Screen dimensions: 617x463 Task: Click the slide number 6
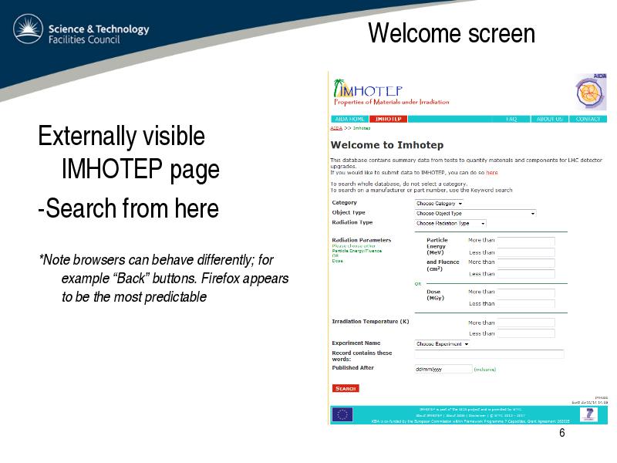pyautogui.click(x=562, y=433)
